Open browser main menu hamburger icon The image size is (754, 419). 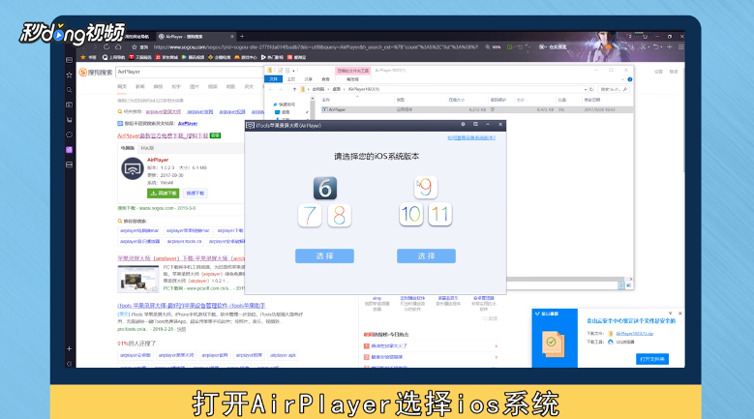tap(680, 47)
